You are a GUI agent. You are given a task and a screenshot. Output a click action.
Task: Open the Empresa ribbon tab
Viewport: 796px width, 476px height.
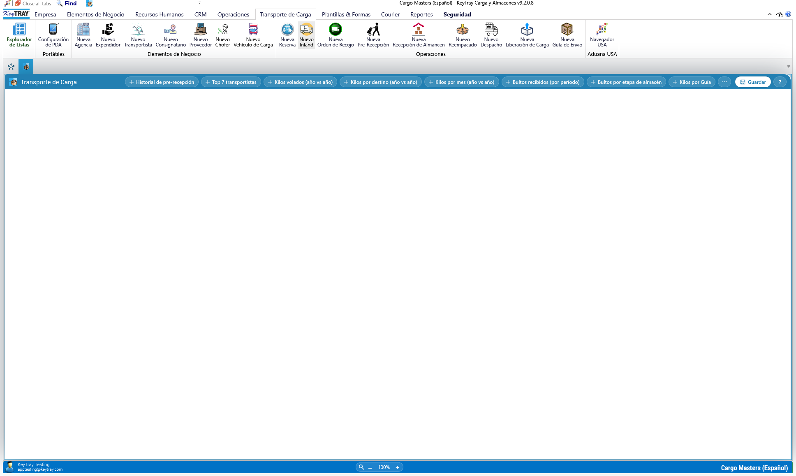coord(45,14)
